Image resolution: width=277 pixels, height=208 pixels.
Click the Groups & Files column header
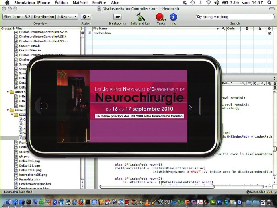[x=40, y=29]
